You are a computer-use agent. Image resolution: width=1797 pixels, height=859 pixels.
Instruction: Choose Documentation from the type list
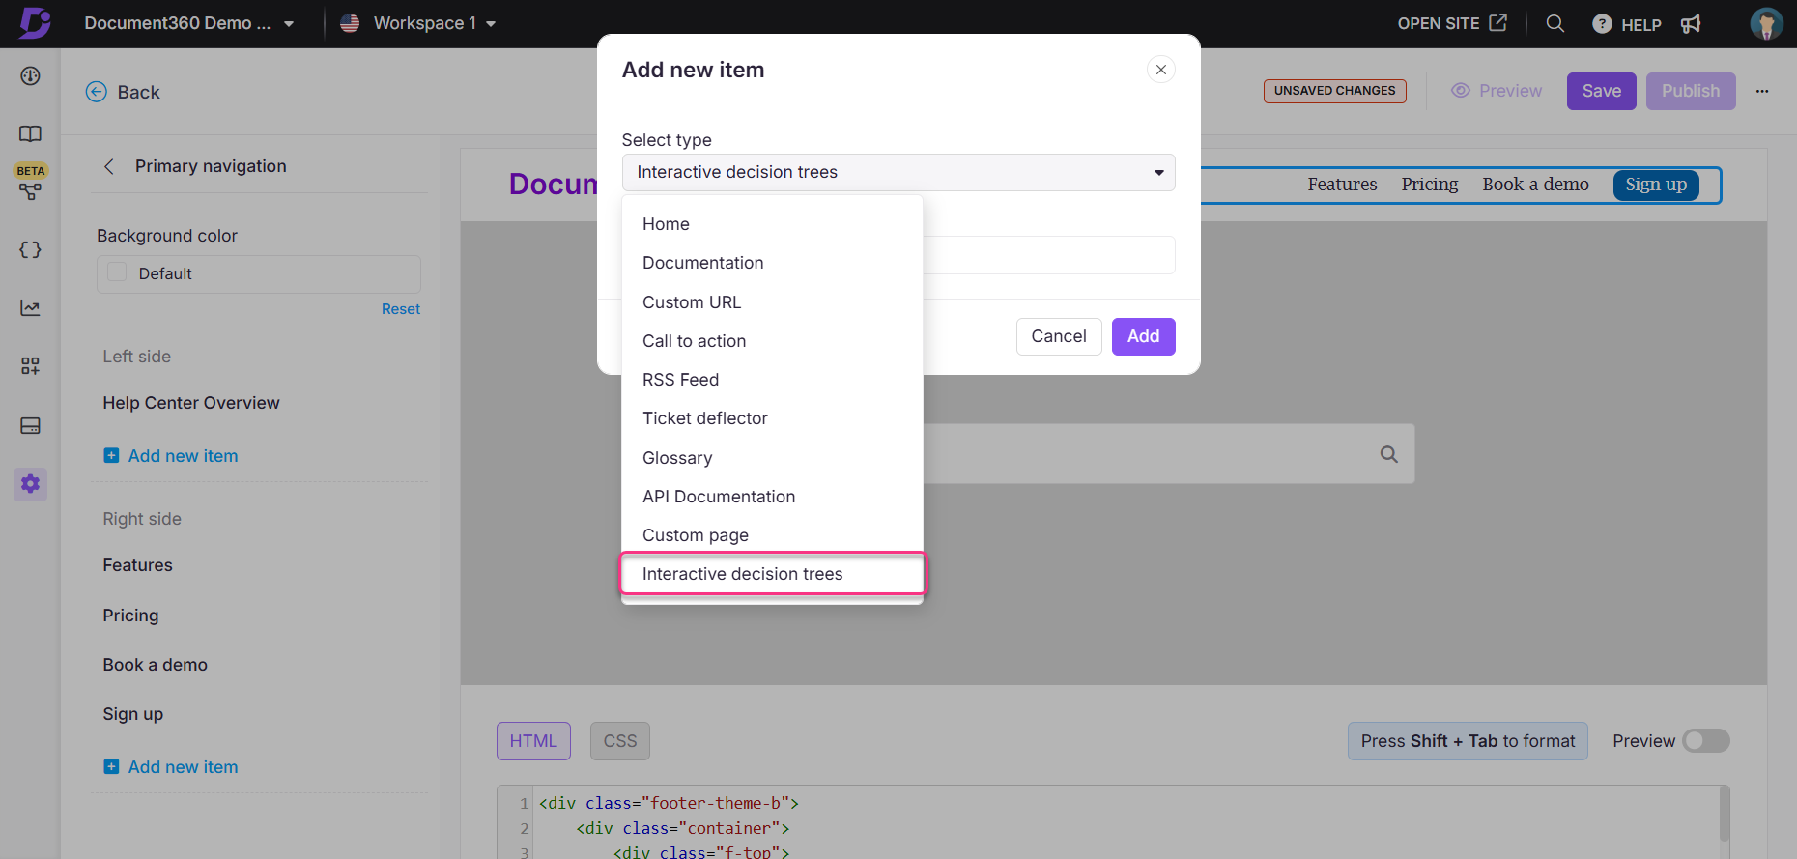tap(772, 263)
